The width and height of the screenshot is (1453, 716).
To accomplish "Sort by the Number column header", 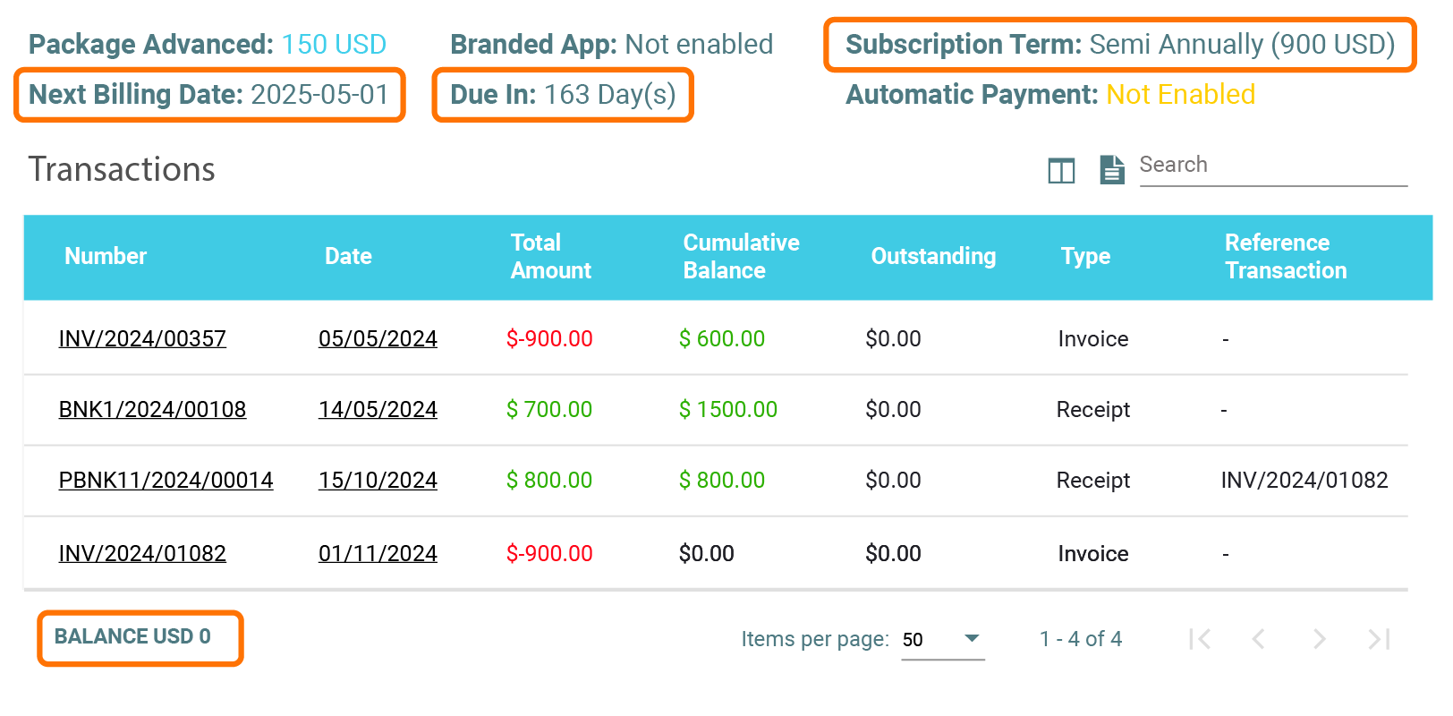I will 106,257.
